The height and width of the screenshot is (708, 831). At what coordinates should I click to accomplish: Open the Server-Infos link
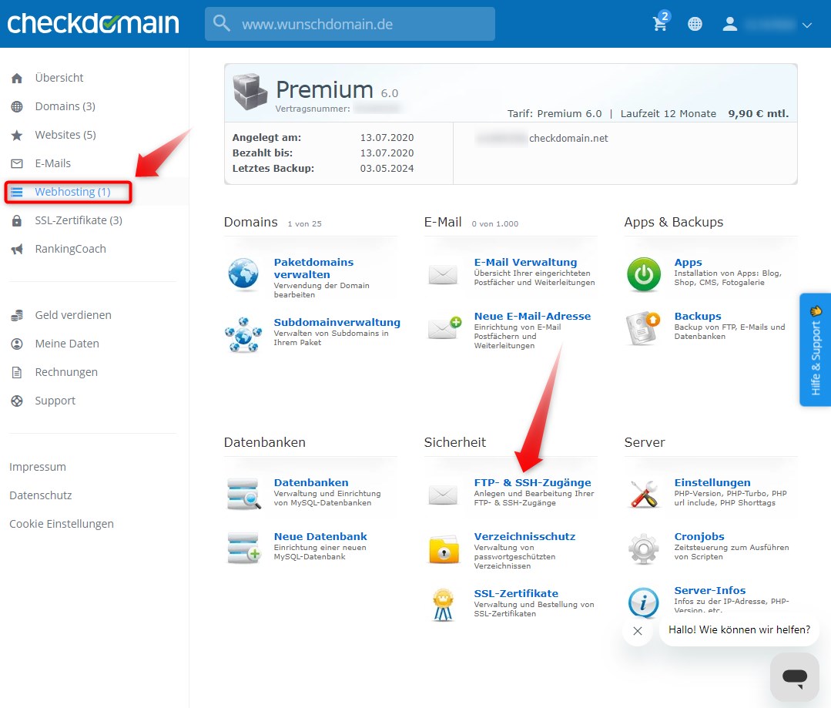click(710, 590)
